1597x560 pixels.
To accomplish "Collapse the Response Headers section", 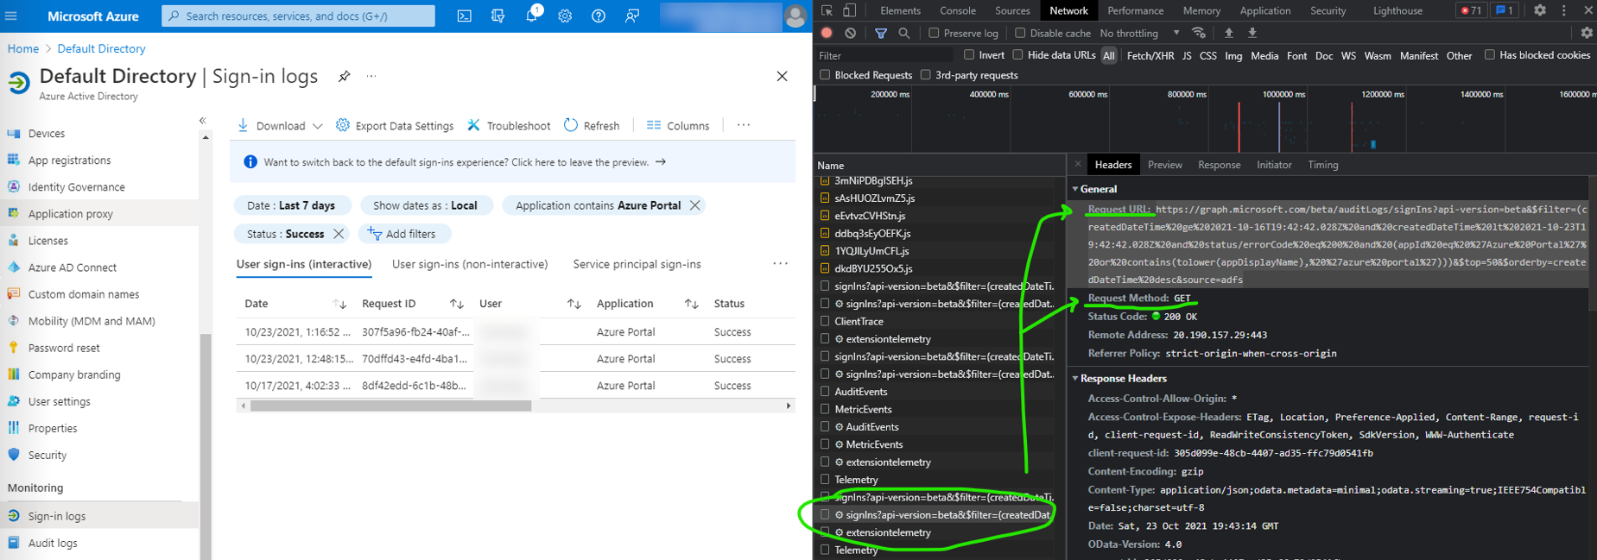I will tap(1075, 378).
